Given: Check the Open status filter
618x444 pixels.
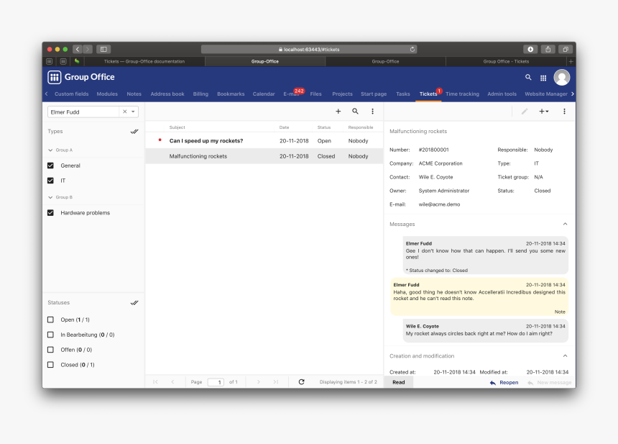Looking at the screenshot, I should [50, 320].
